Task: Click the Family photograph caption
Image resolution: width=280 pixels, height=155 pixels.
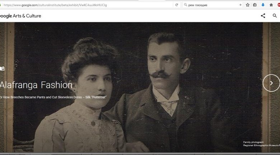Action: click(253, 142)
